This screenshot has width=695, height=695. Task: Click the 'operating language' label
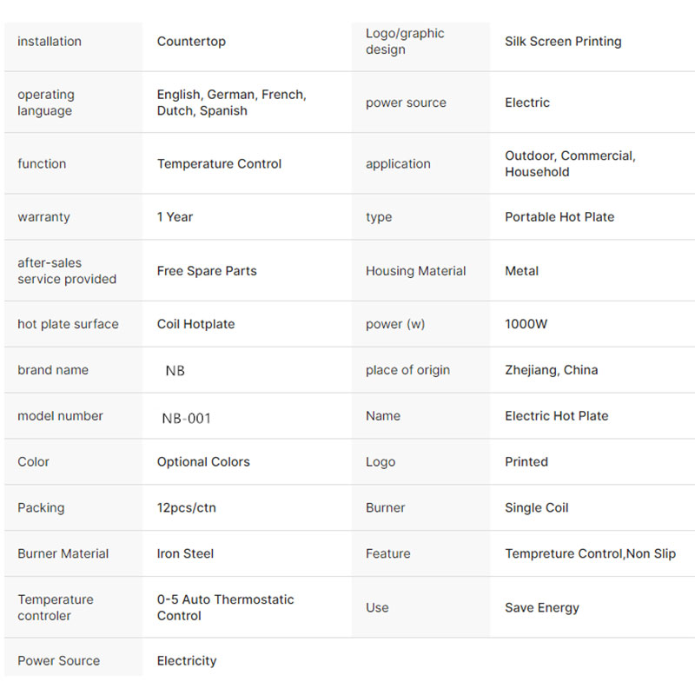click(46, 103)
